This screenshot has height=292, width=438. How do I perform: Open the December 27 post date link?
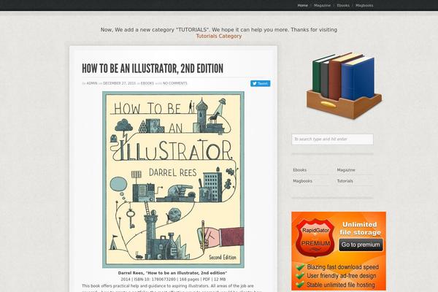pos(119,83)
